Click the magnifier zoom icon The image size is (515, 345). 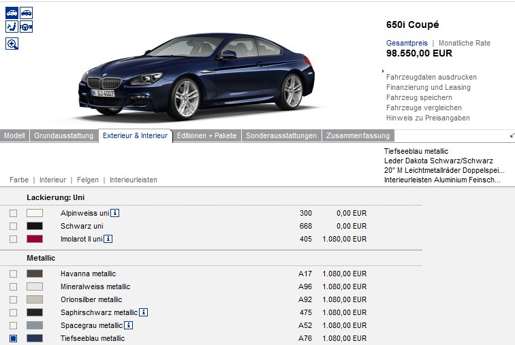(x=12, y=44)
